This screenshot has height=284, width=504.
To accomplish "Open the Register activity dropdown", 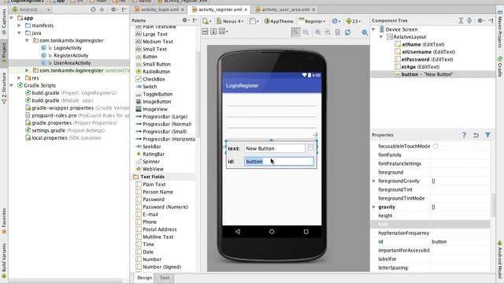I will [312, 21].
